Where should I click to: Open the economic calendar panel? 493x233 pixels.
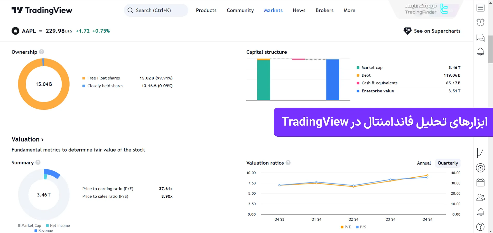point(480,182)
